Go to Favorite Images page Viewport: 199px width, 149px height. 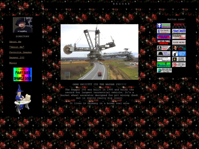[x=20, y=52]
